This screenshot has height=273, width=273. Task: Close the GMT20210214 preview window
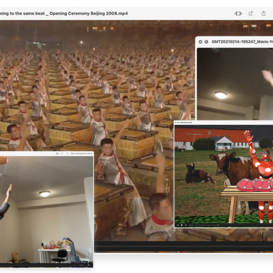[200, 42]
